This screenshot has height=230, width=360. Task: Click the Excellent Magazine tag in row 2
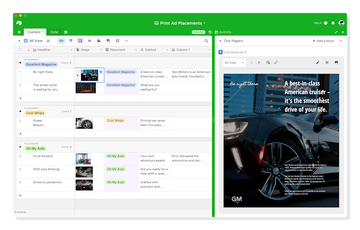[x=121, y=85]
